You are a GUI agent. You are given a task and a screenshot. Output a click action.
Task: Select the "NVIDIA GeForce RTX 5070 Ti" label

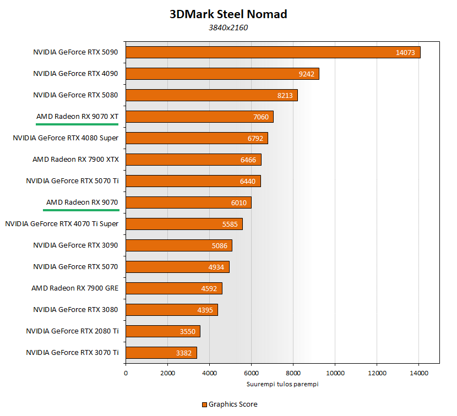click(72, 181)
